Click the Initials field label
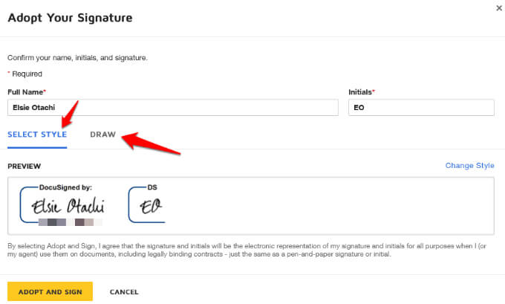The width and height of the screenshot is (505, 304). tap(362, 91)
